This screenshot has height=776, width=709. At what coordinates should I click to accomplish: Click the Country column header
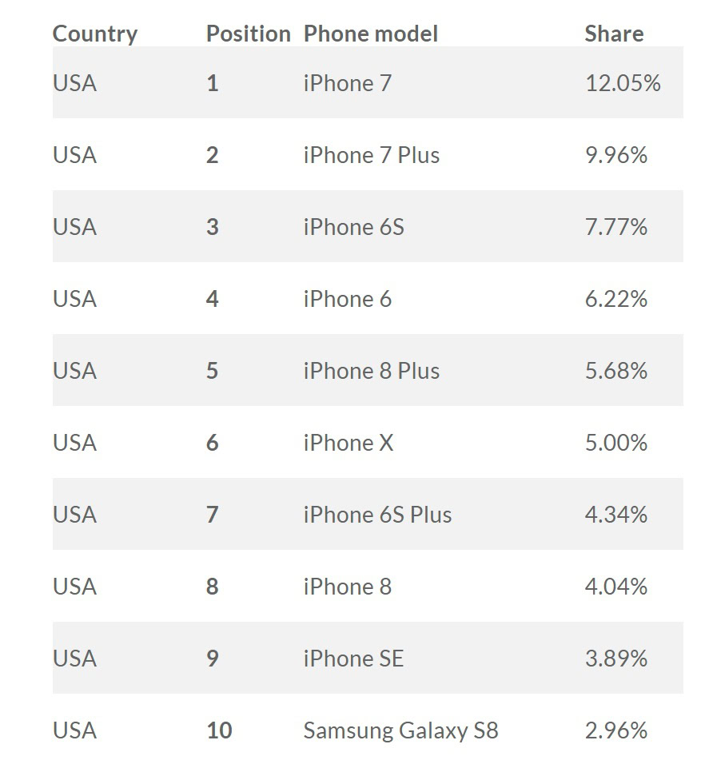[x=94, y=34]
